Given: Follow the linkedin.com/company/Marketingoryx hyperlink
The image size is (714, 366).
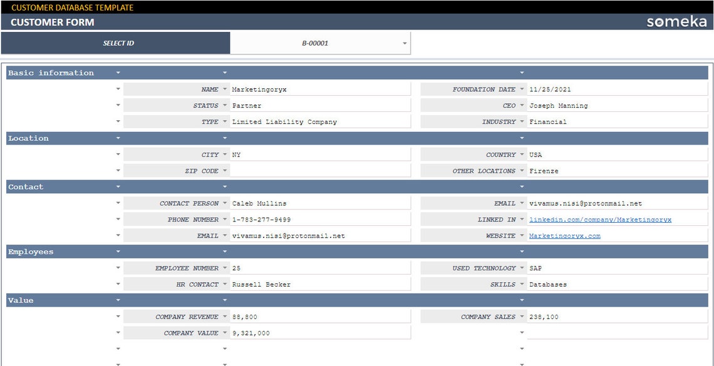Looking at the screenshot, I should (x=602, y=219).
